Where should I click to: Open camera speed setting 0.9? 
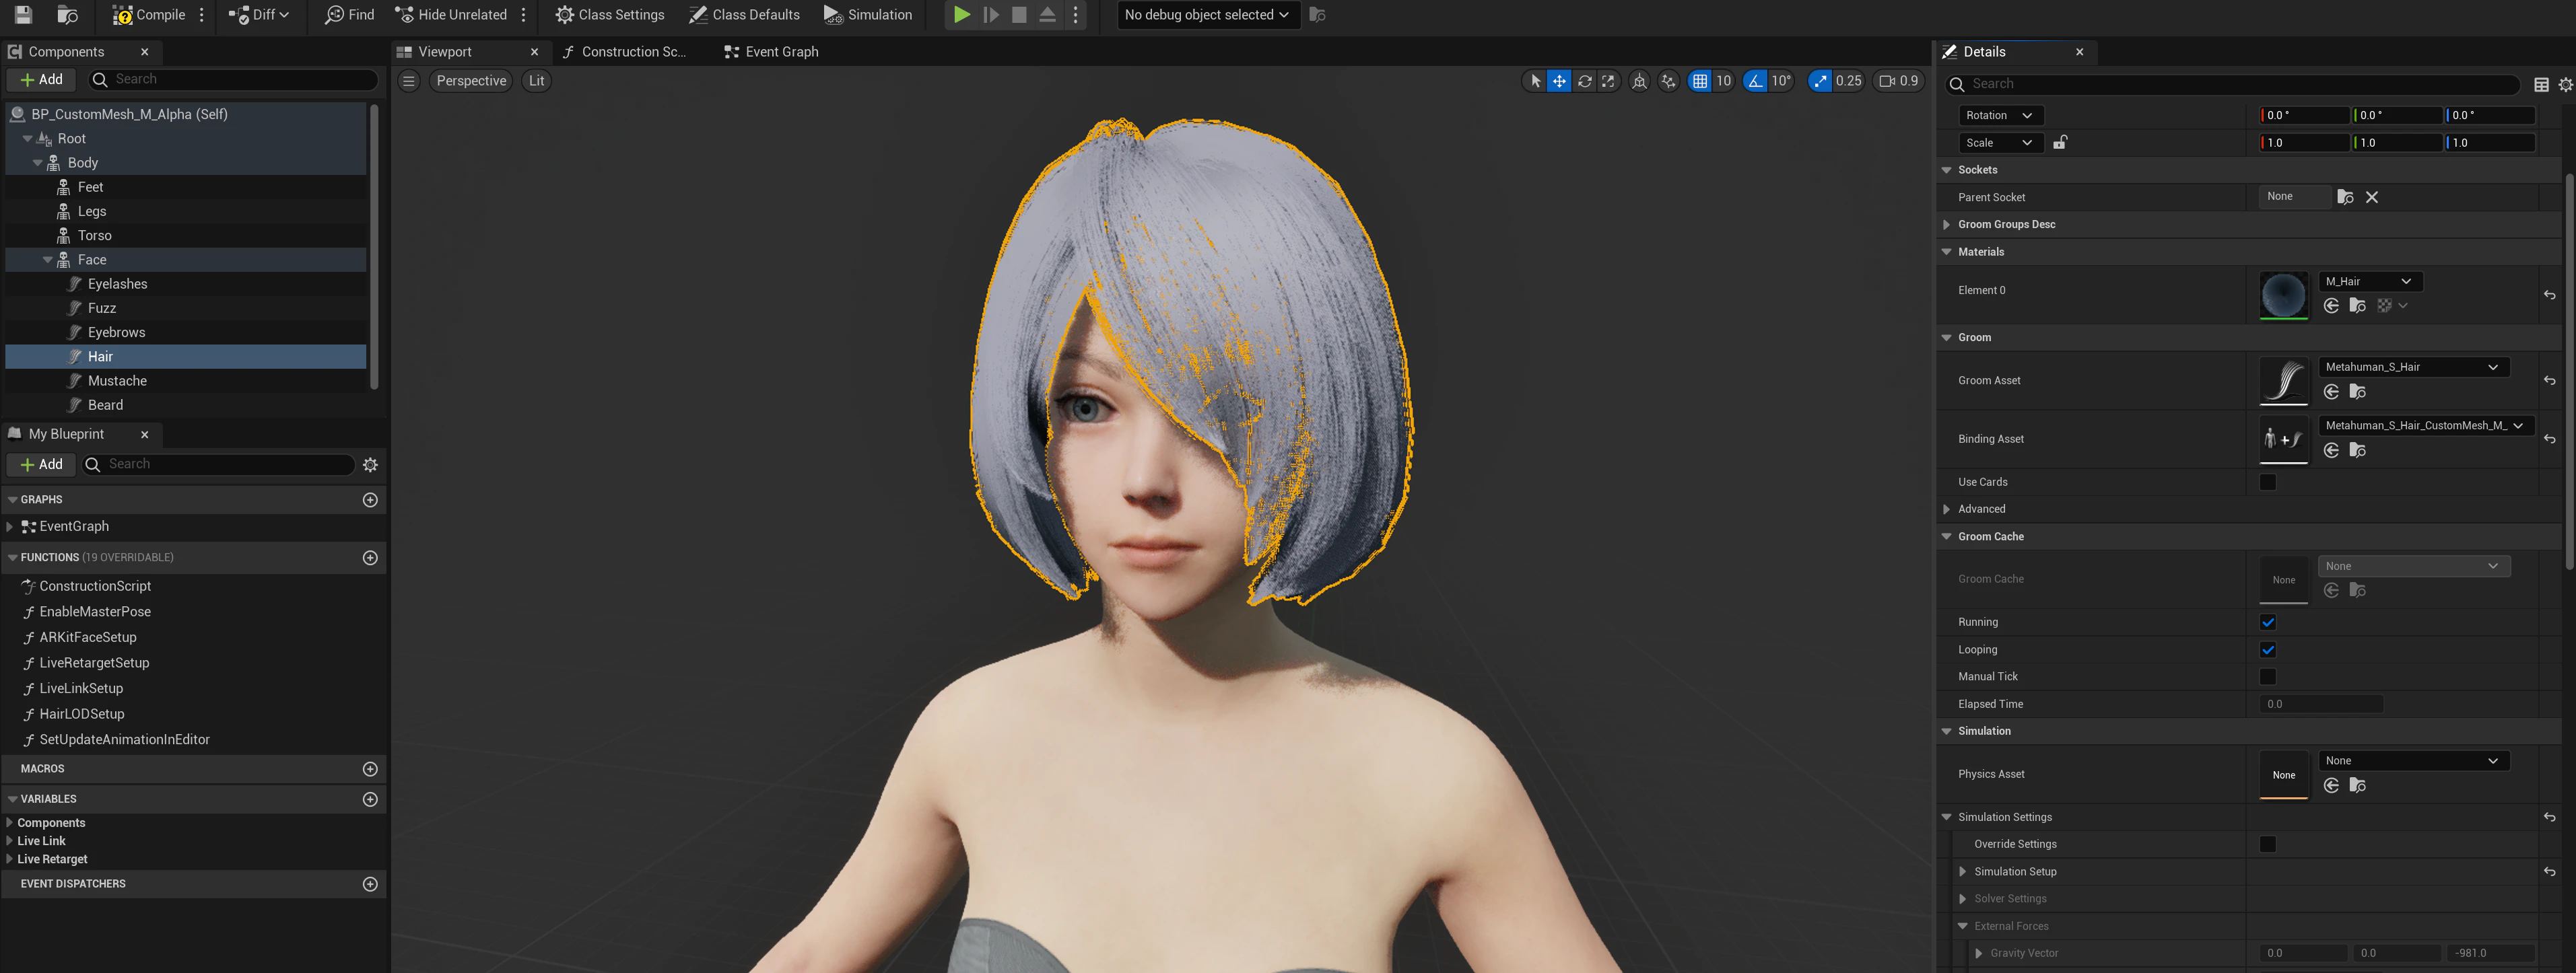click(x=1899, y=81)
